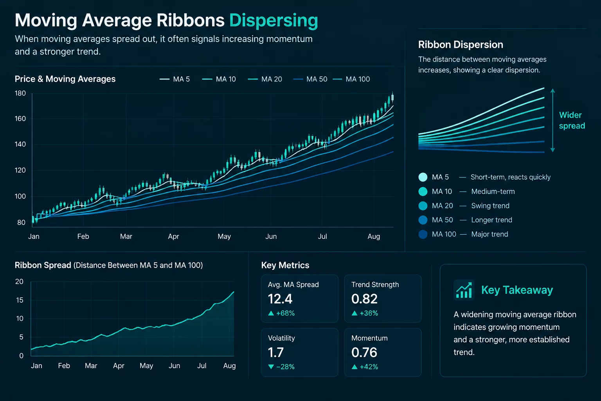Viewport: 601px width, 401px height.
Task: Select the MA 20 circle in Ribbon Dispersion legend
Action: pos(423,206)
